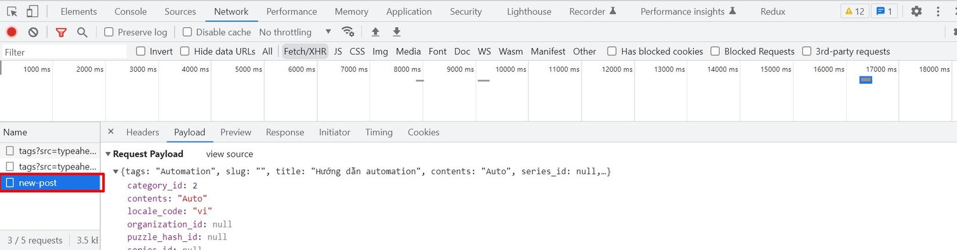Collapse the payload object tree arrow
The height and width of the screenshot is (250, 957).
pyautogui.click(x=116, y=171)
